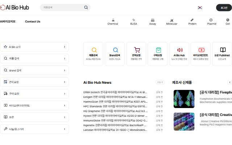Open the Larodan Monolinolenin news item

(x=115, y=130)
